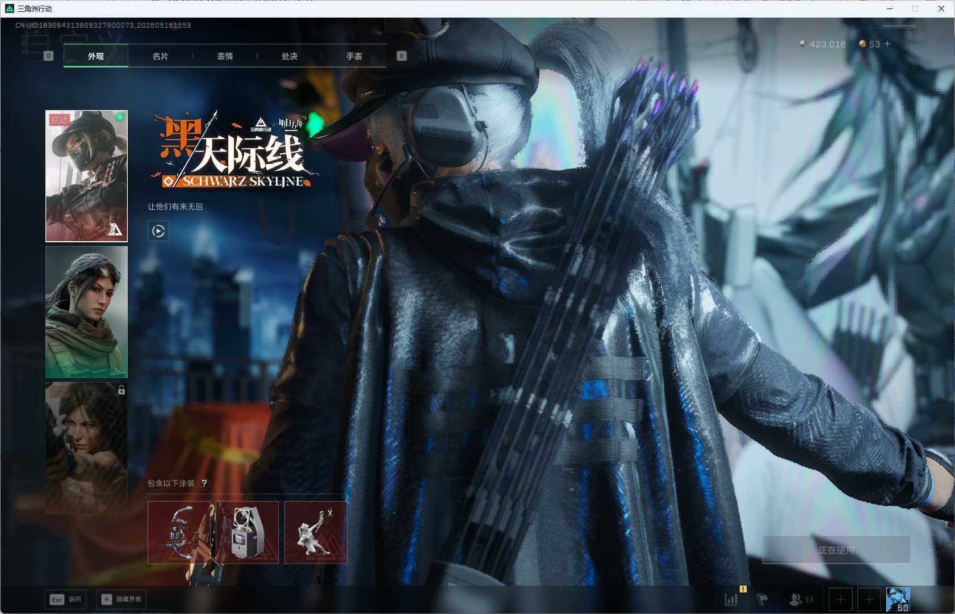Select the locked collab skin thumbnail

pyautogui.click(x=87, y=448)
